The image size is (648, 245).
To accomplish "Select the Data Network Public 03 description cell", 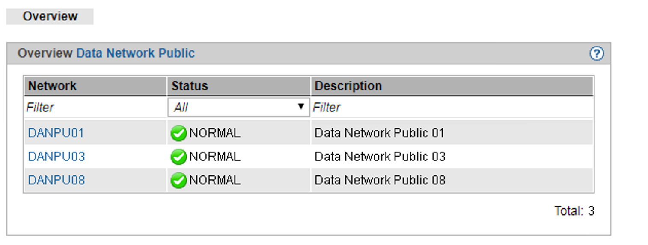I will 452,157.
